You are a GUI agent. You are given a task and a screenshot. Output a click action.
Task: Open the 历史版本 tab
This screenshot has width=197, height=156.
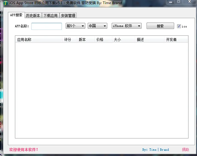click(x=33, y=16)
